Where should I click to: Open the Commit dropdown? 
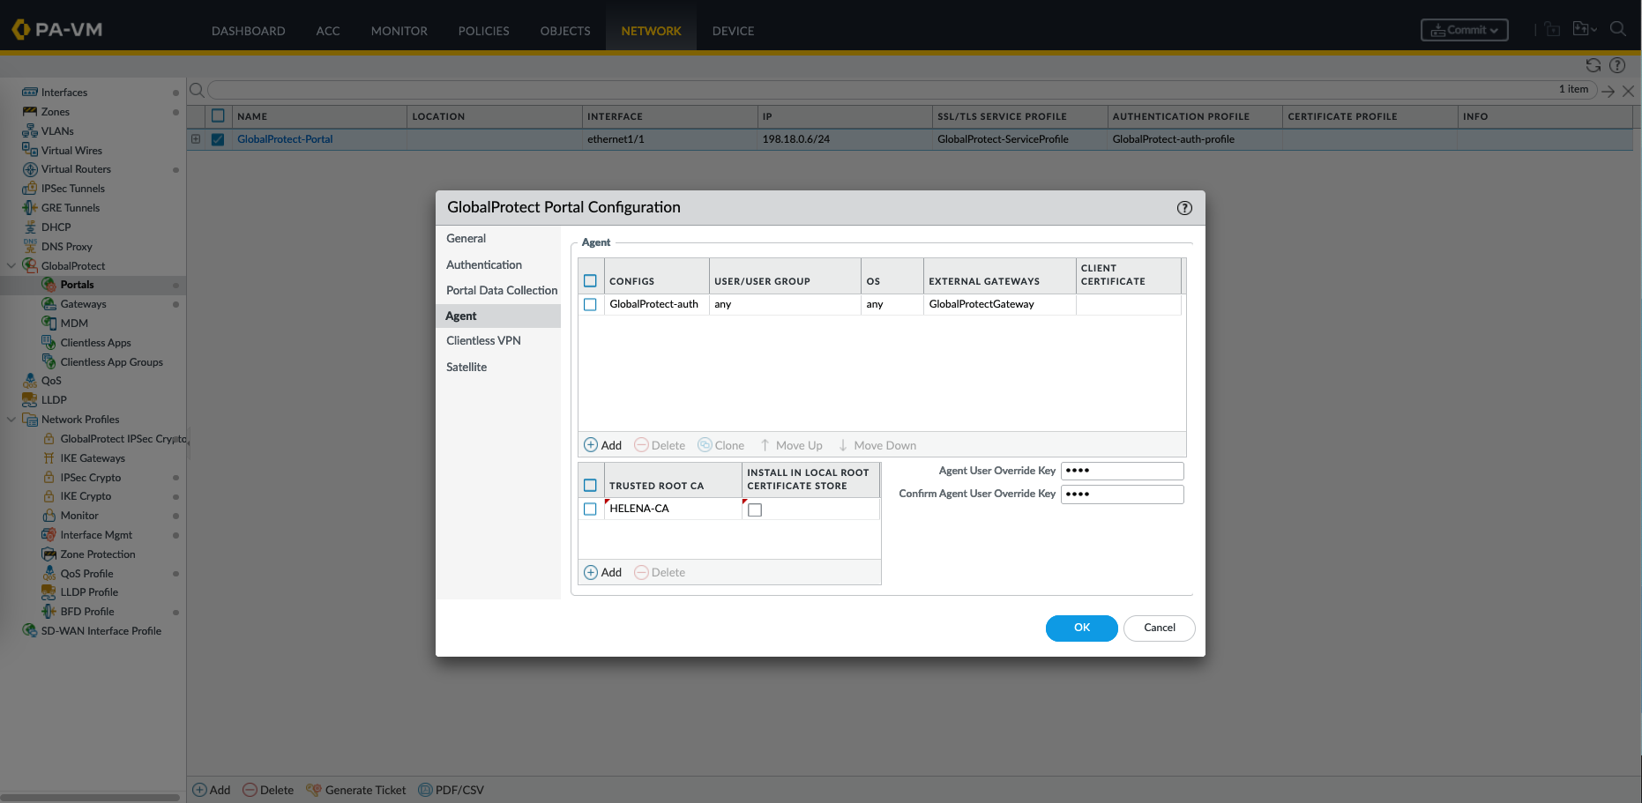coord(1464,30)
